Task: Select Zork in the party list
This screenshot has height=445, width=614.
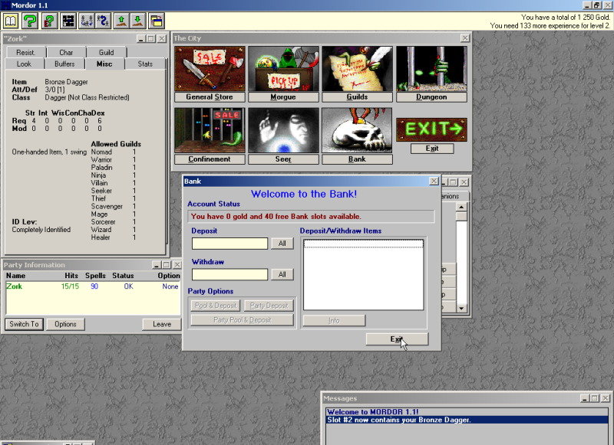Action: (15, 286)
